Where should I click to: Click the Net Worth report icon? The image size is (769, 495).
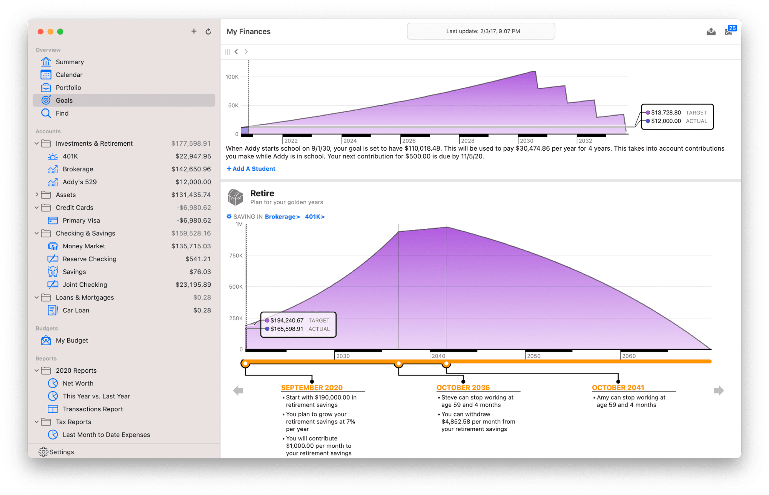[53, 383]
